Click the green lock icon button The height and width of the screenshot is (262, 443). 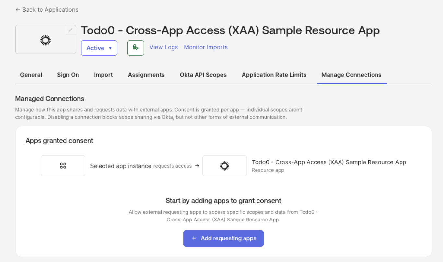(136, 48)
